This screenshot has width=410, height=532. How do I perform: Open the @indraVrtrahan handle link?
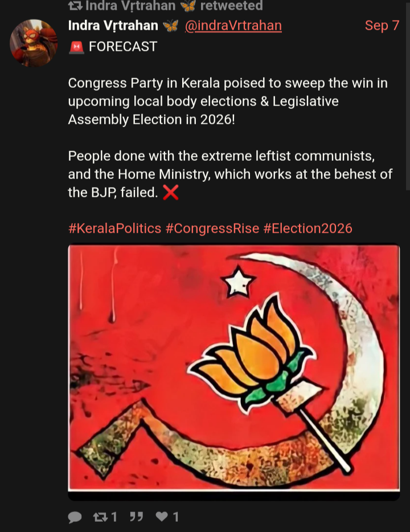click(233, 26)
